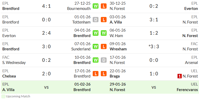Click the 1 : 0 Braga UEL score

154,74
